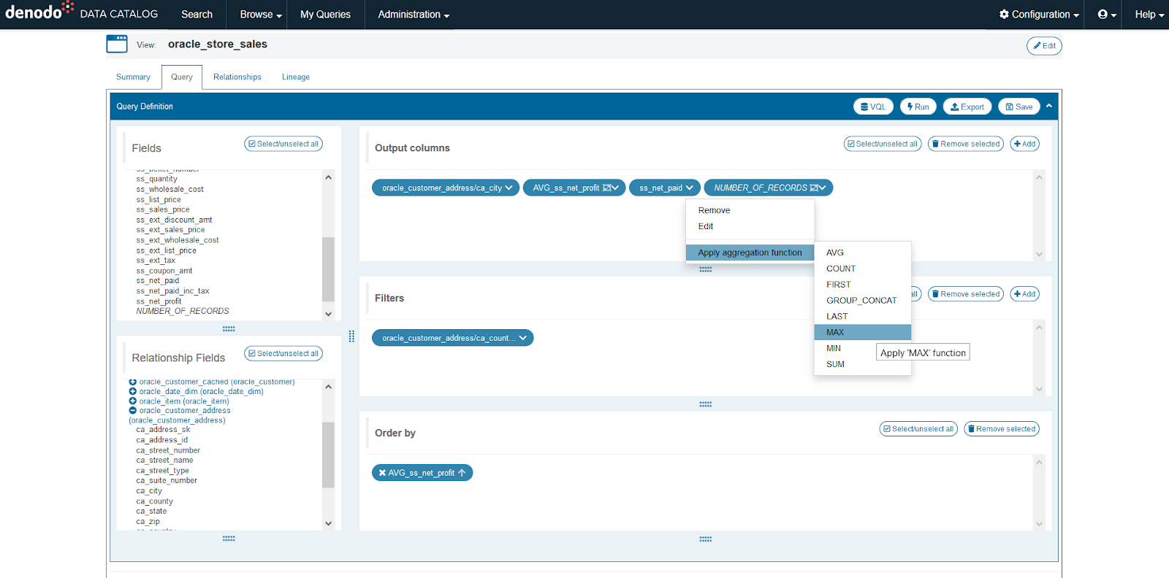Click the Denodo Data Catalog logo

(x=81, y=12)
